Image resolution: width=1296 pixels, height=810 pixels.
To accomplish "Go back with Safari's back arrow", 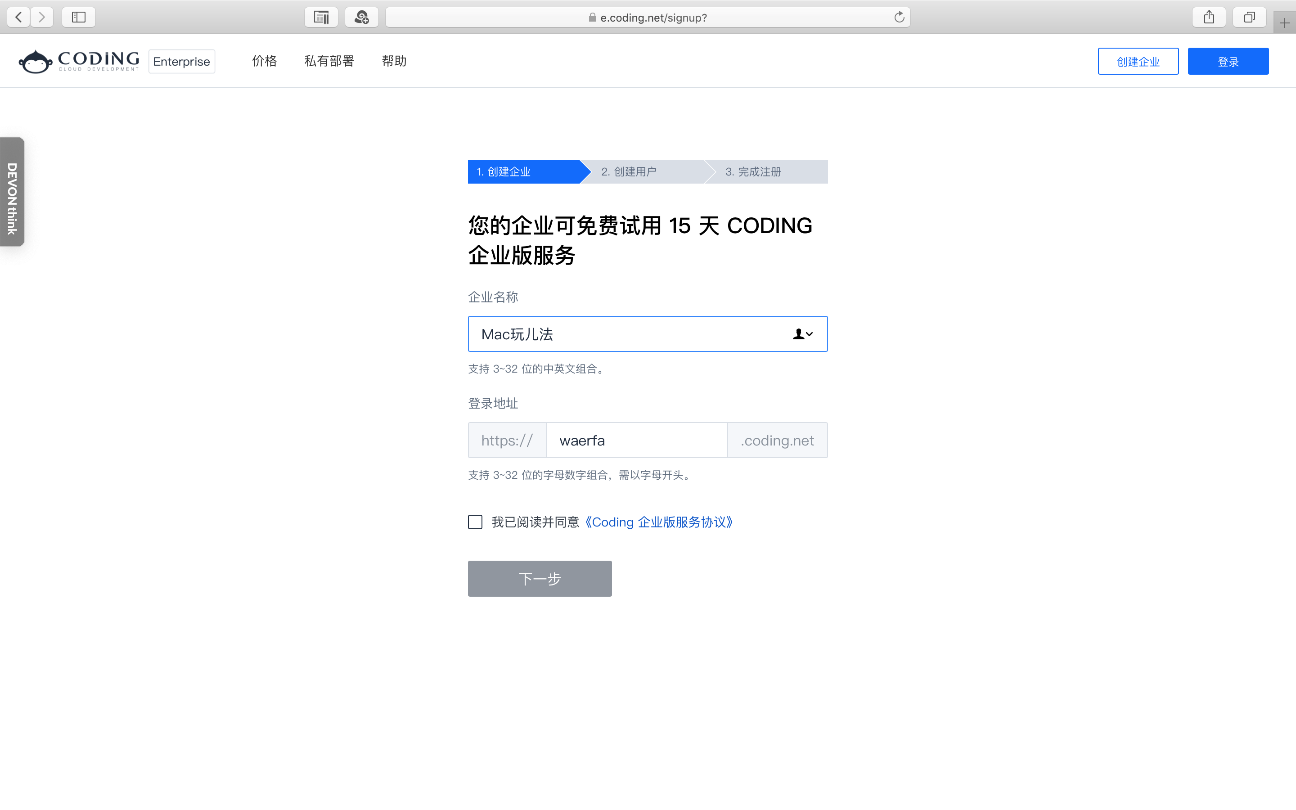I will point(19,17).
